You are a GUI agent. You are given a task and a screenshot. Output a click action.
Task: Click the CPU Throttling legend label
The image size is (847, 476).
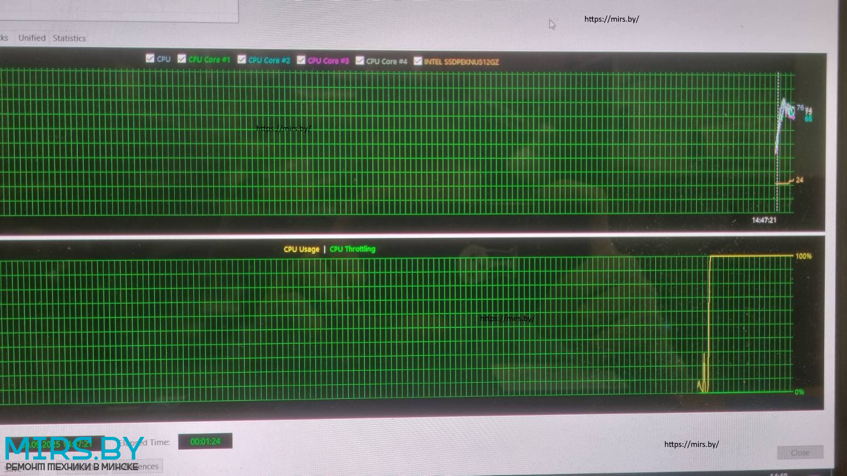[352, 249]
